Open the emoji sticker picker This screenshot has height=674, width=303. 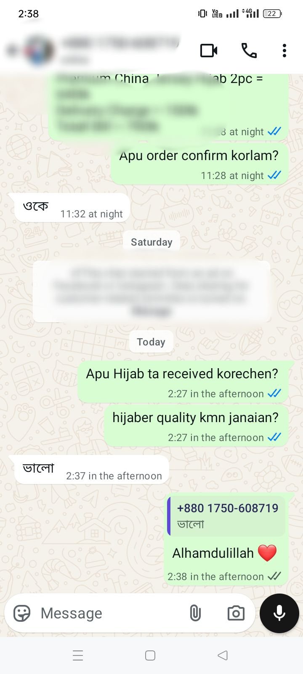(22, 613)
